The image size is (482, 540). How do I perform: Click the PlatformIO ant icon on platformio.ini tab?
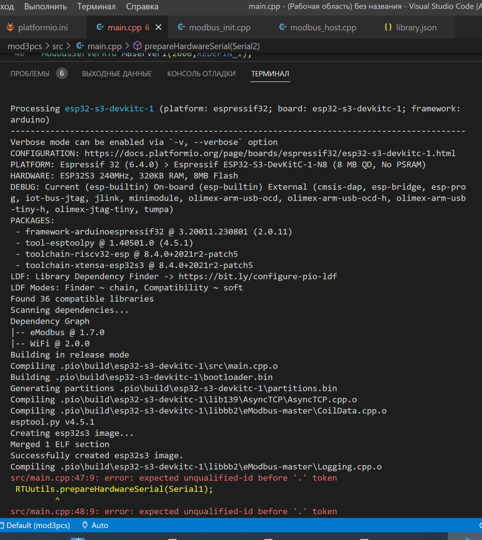[x=10, y=27]
